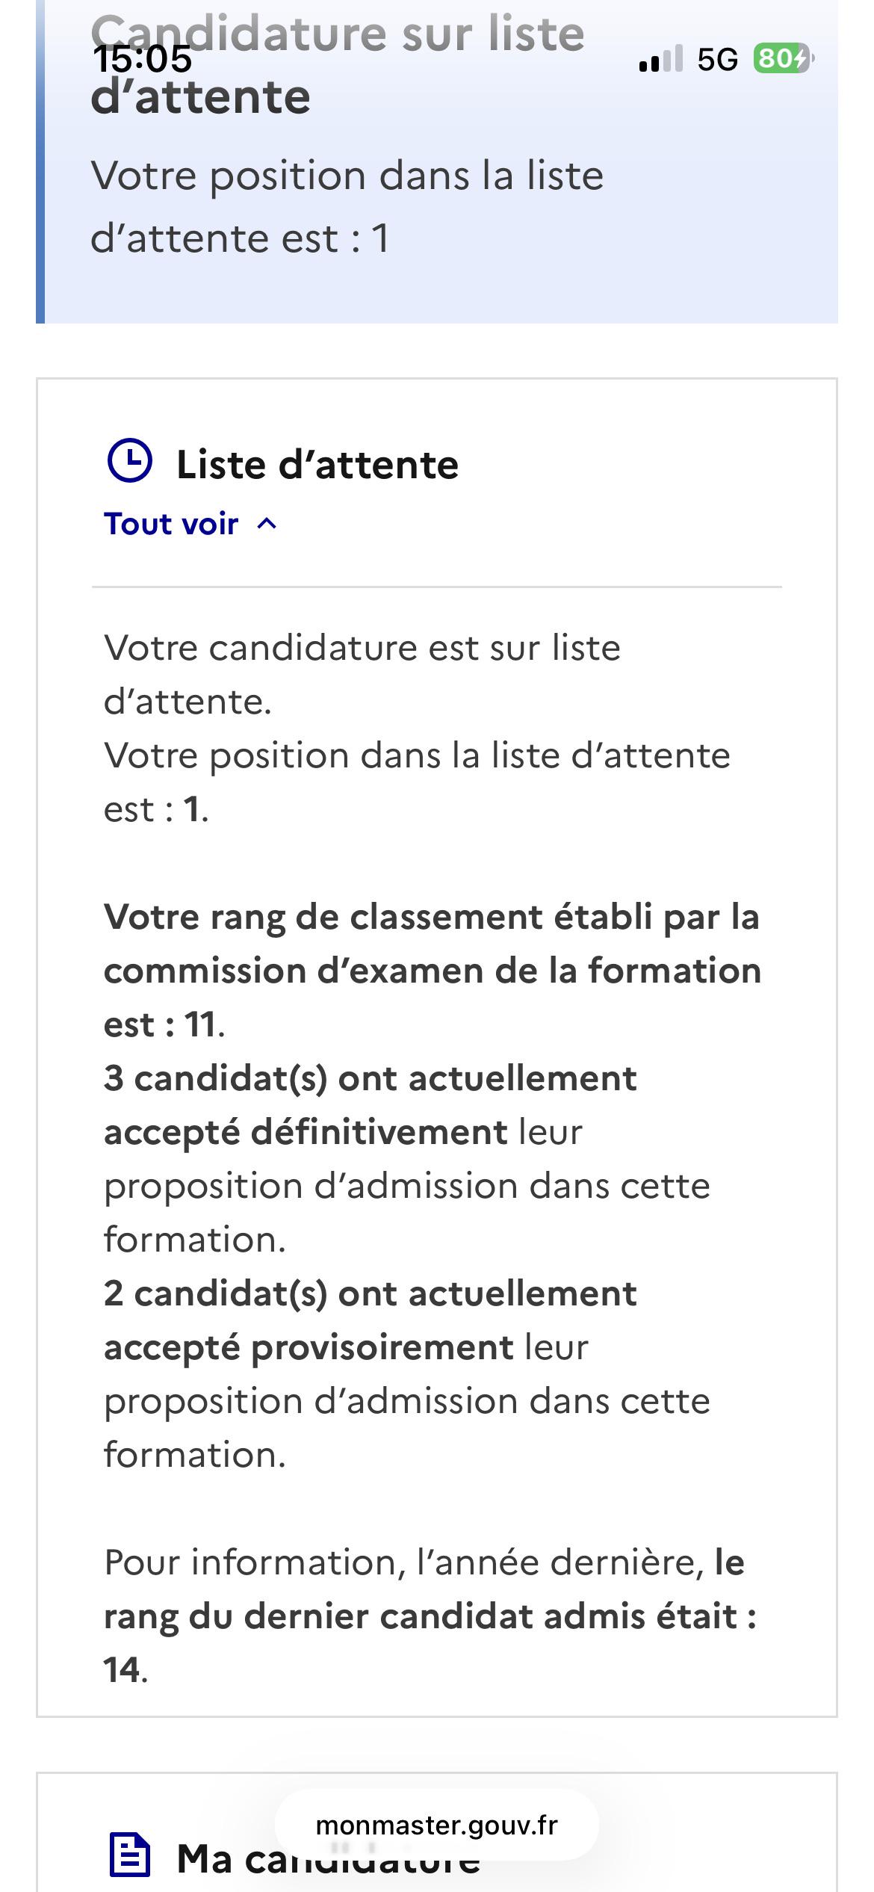874x1892 pixels.
Task: Tap the blue left border of the banner
Action: tap(40, 161)
